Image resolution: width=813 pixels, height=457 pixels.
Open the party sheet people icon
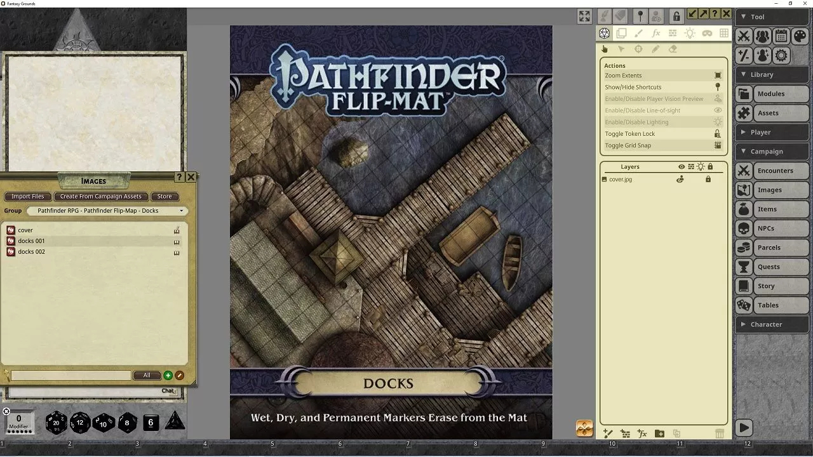pos(762,36)
